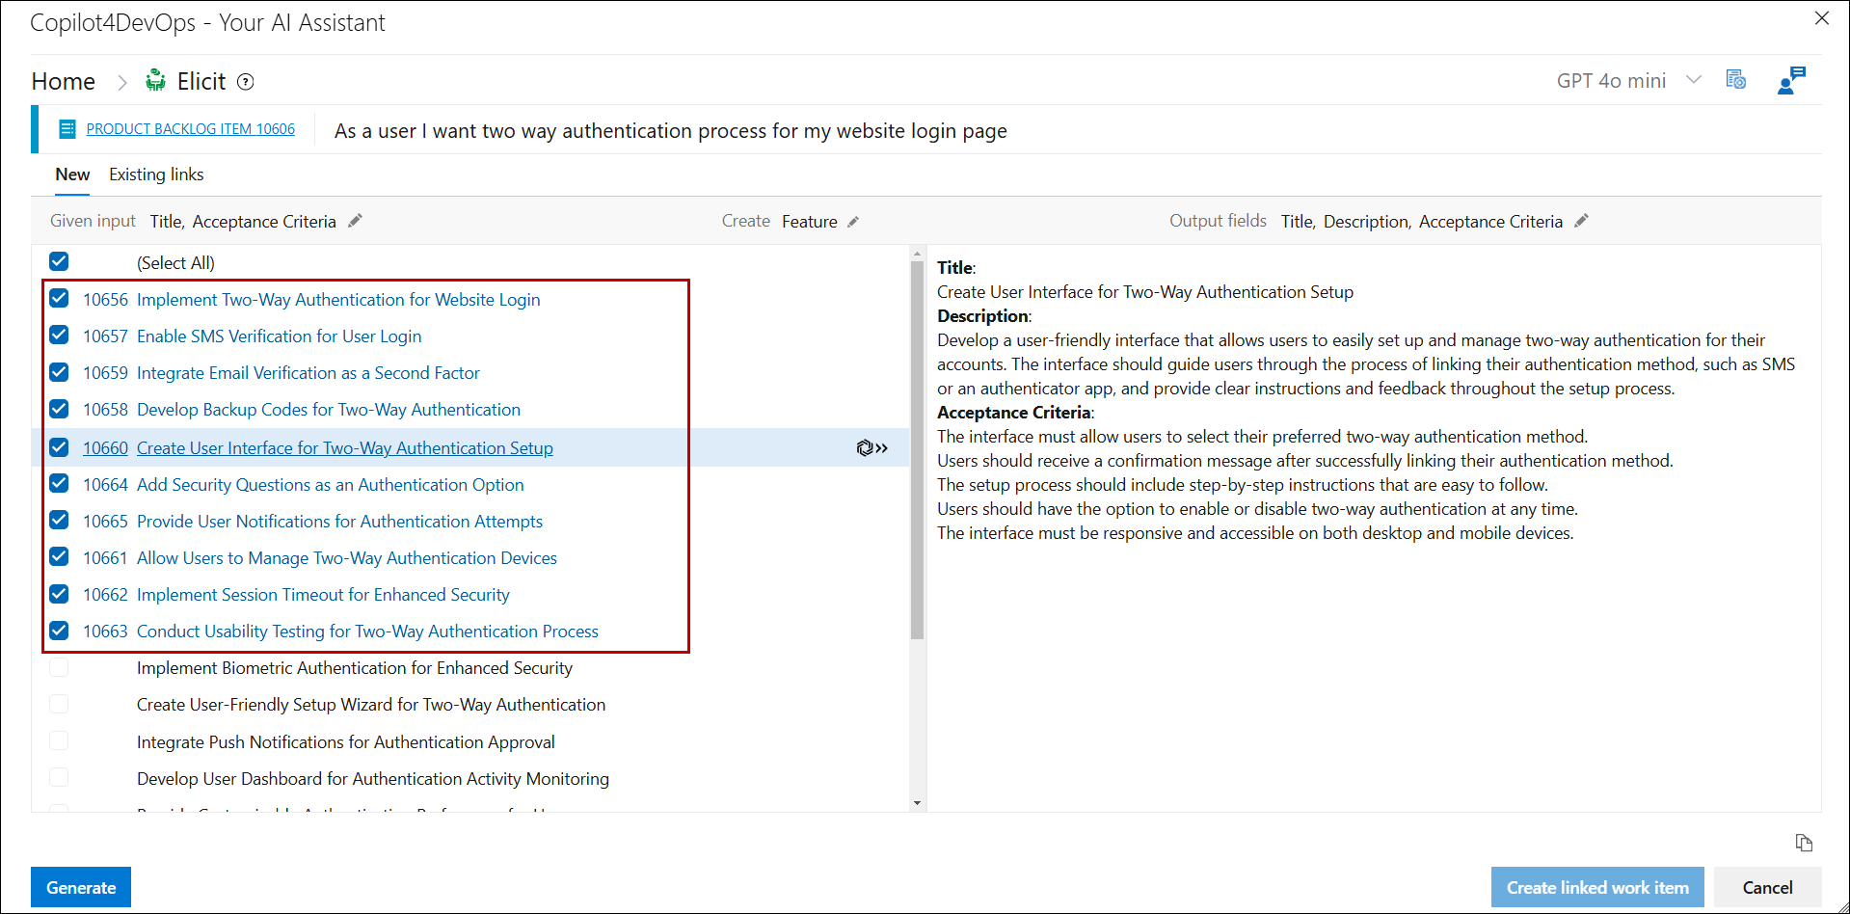The width and height of the screenshot is (1850, 914).
Task: Check Create User-Friendly Setup Wizard checkbox
Action: [59, 704]
